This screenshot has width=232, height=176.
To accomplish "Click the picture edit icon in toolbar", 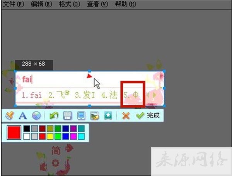I will click(x=94, y=115).
